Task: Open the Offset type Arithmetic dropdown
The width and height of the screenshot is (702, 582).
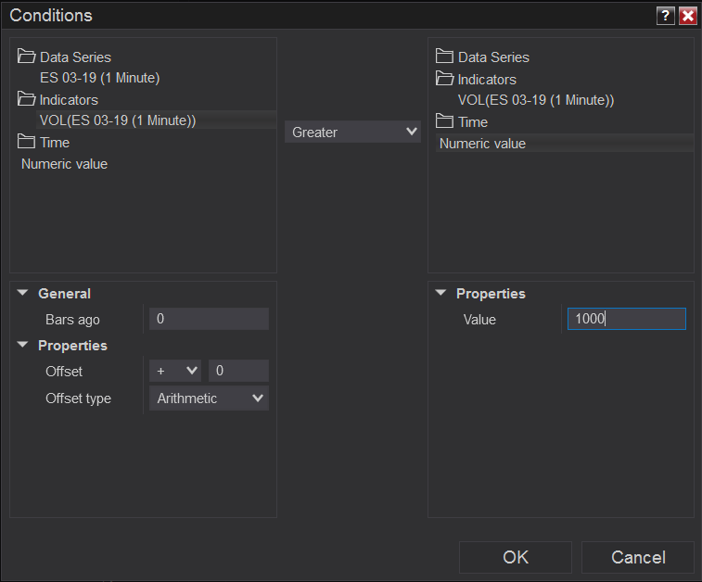Action: [x=209, y=399]
